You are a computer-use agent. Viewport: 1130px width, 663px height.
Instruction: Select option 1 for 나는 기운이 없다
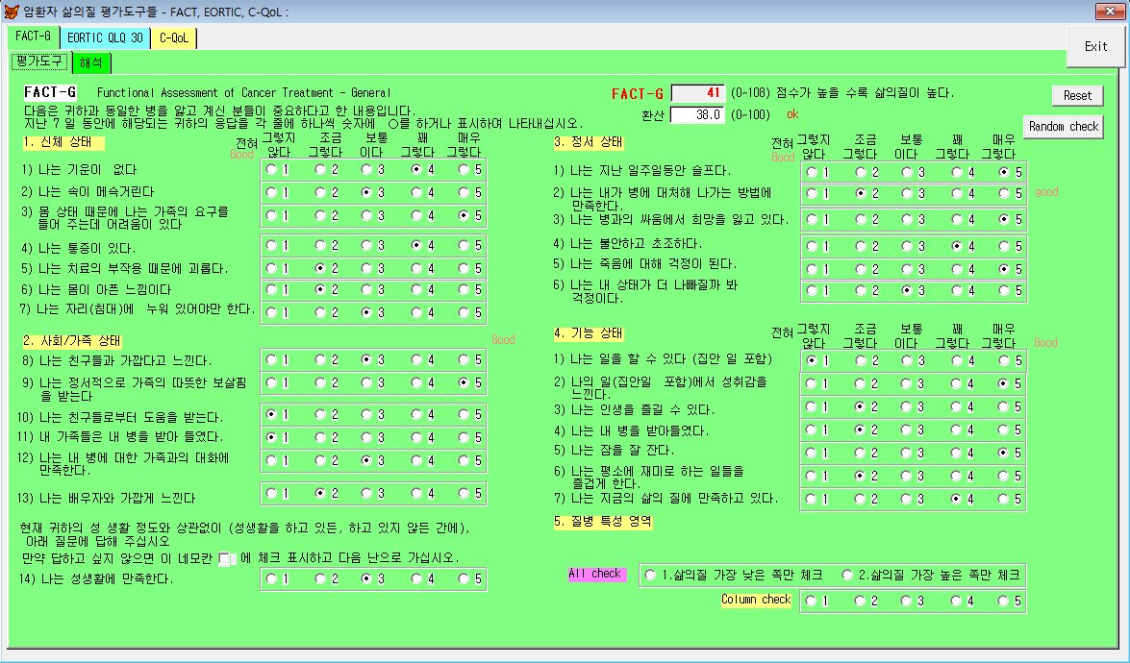pos(272,170)
